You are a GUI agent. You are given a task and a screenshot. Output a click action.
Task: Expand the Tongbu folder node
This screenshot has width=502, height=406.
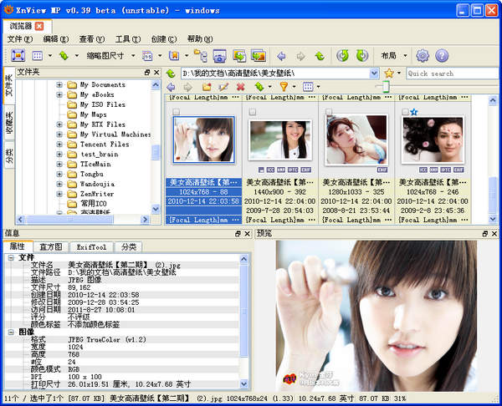coord(59,175)
